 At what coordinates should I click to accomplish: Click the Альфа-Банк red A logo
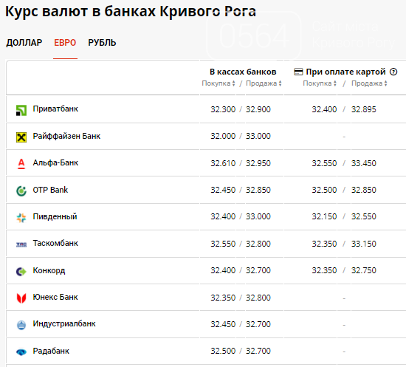click(21, 164)
